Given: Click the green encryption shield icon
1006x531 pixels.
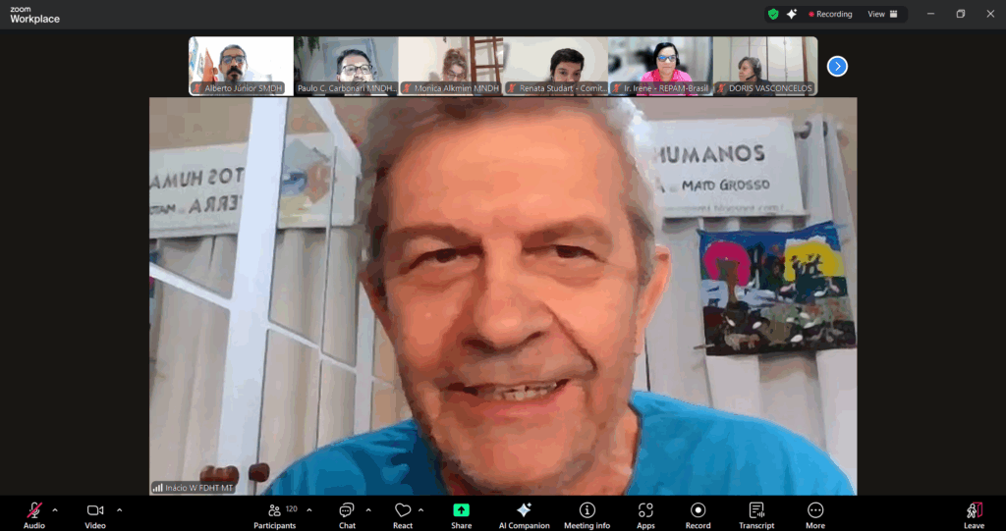Looking at the screenshot, I should (x=774, y=15).
